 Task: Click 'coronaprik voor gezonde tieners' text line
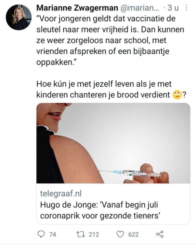100,216
